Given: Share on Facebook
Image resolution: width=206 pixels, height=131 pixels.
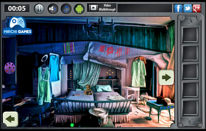Looking at the screenshot, I should tap(178, 8).
